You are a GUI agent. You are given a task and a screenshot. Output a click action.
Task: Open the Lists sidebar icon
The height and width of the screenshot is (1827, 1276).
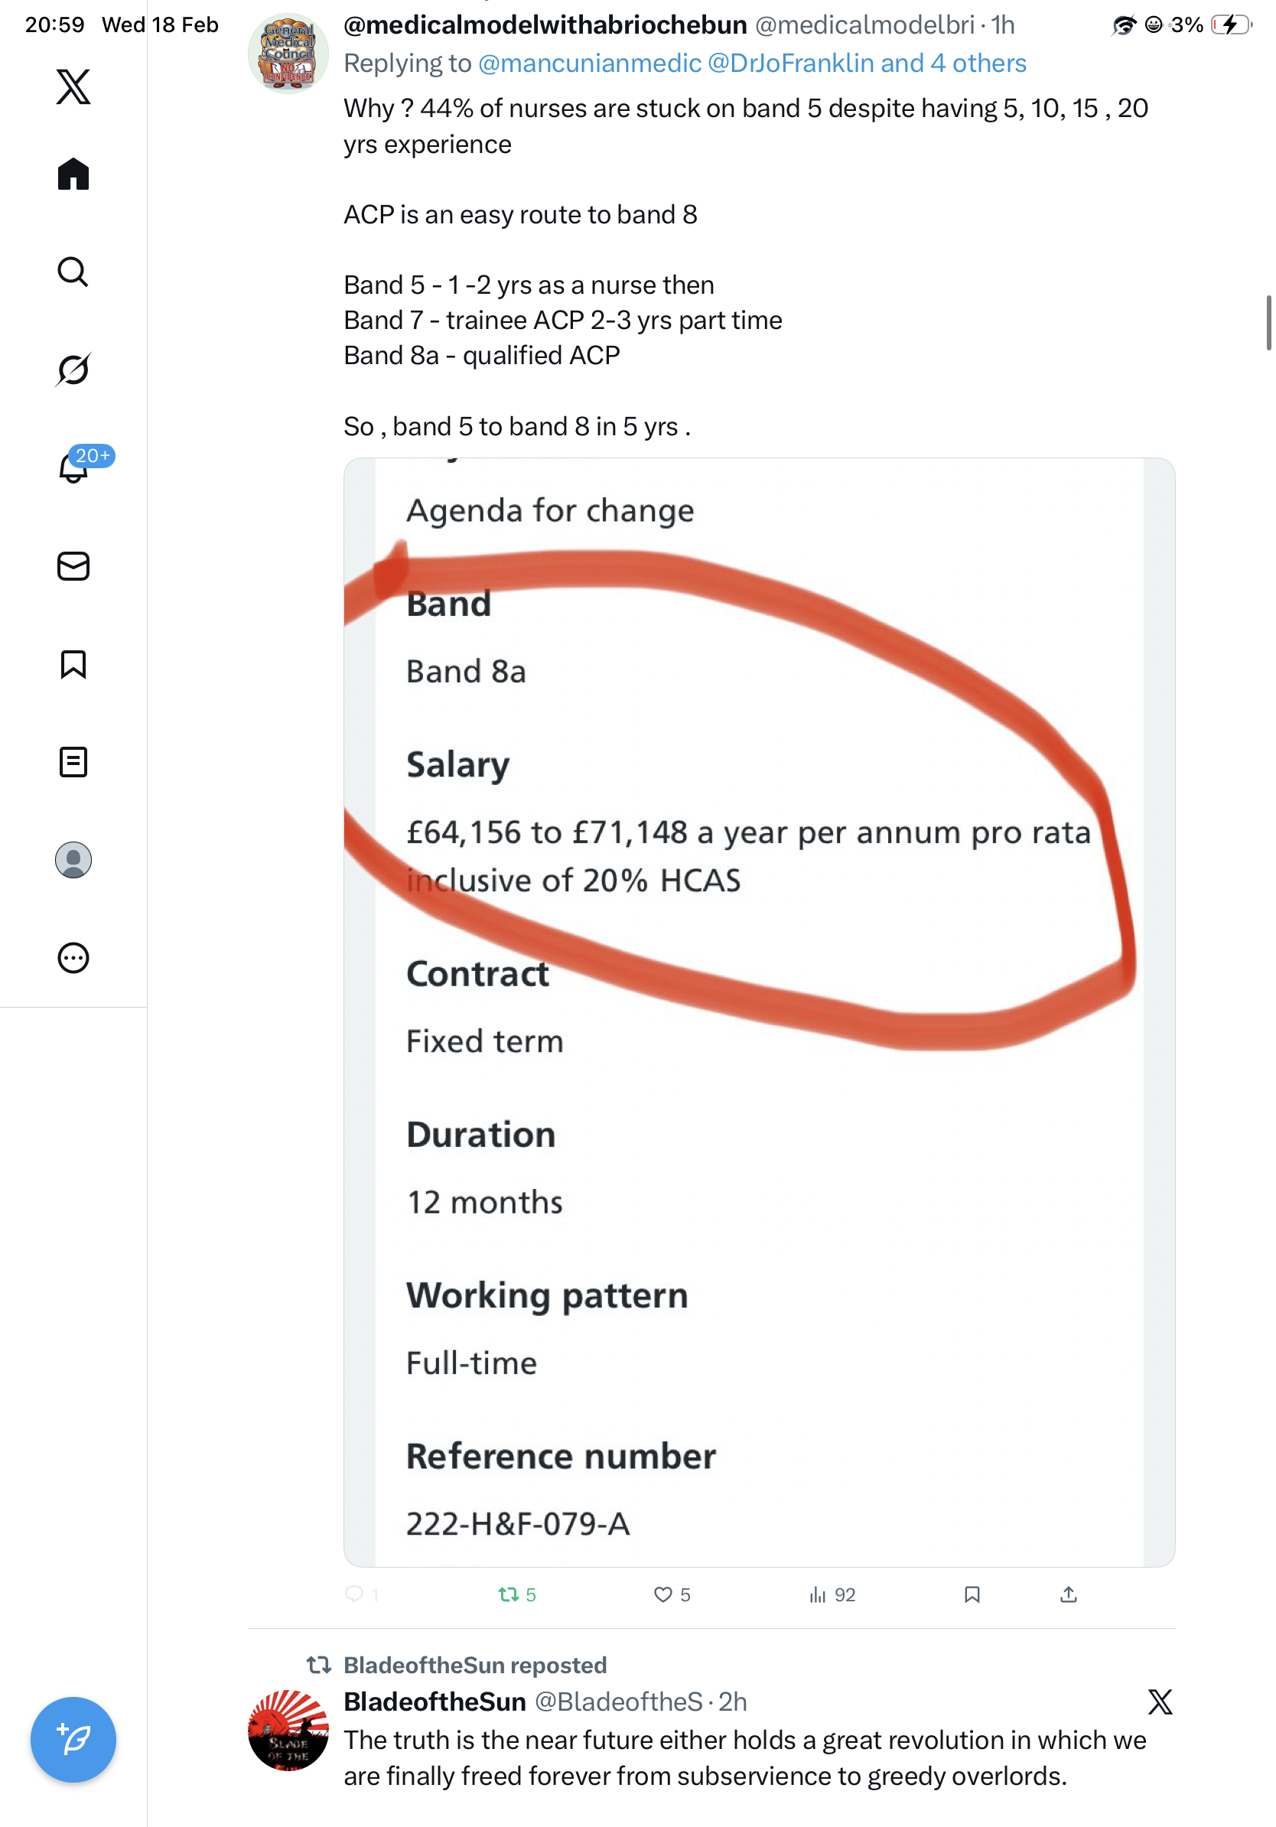pos(73,762)
